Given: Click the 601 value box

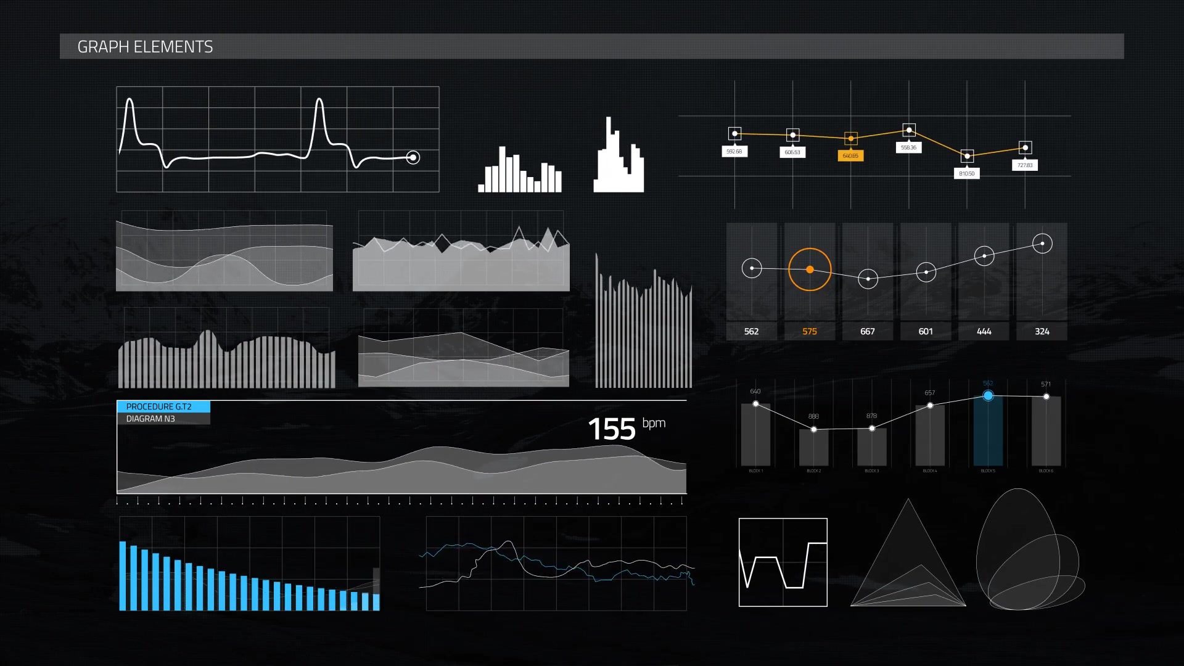Looking at the screenshot, I should coord(926,331).
